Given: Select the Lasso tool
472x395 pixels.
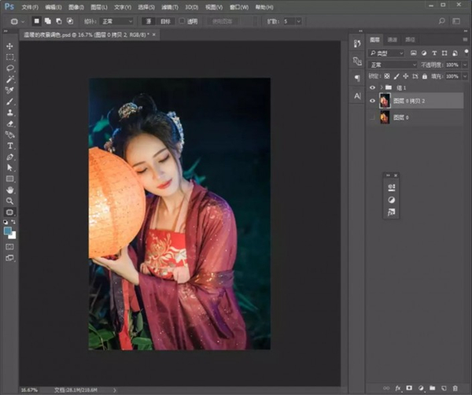Looking at the screenshot, I should coord(10,68).
